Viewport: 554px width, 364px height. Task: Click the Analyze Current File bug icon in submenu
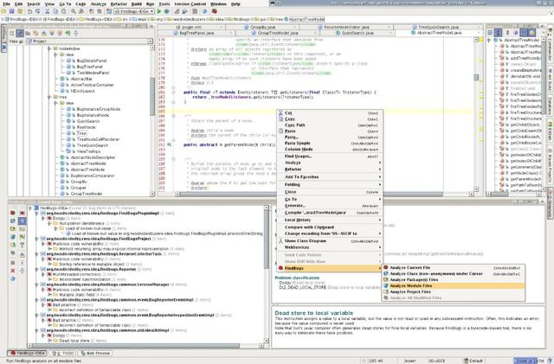[386, 268]
